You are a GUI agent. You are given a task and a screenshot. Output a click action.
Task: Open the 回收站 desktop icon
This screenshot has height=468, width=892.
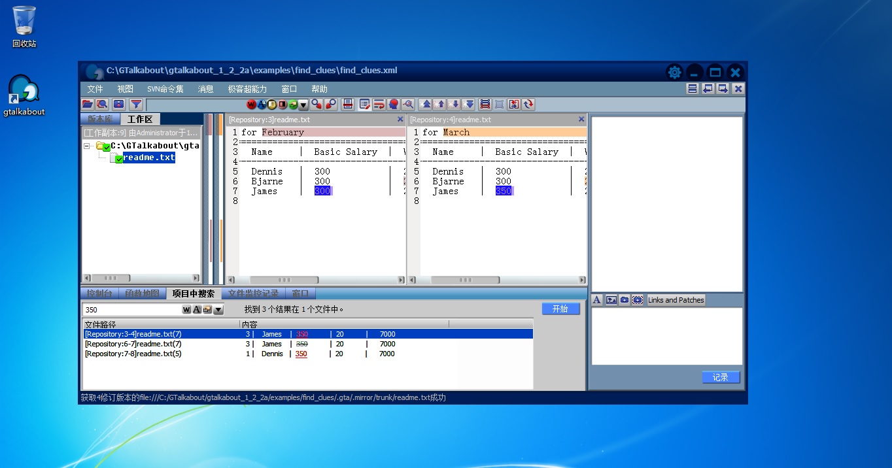pyautogui.click(x=24, y=27)
